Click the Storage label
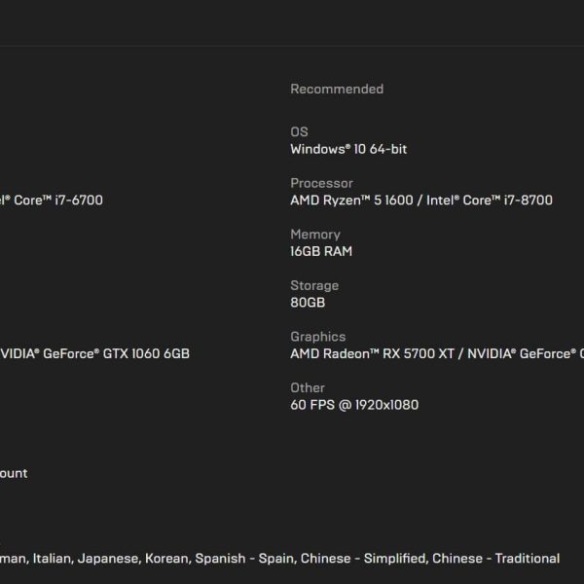This screenshot has width=584, height=584. click(314, 285)
